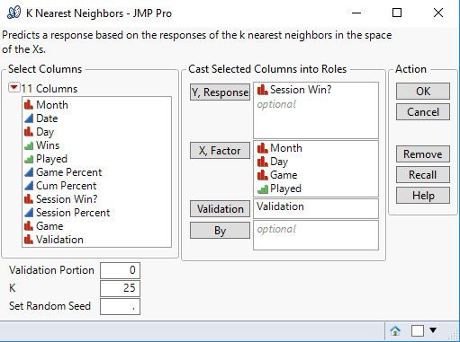Select Played in the X, Factor box
The height and width of the screenshot is (342, 460).
(x=285, y=189)
